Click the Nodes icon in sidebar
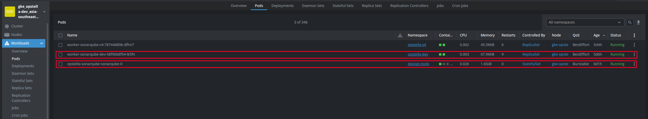The width and height of the screenshot is (648, 119). click(x=7, y=35)
